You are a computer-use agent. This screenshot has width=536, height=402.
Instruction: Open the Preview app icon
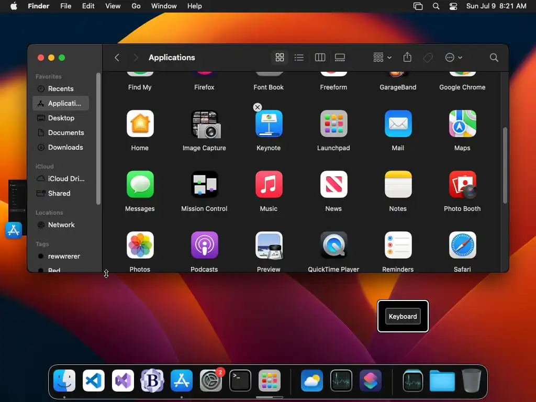pos(269,245)
